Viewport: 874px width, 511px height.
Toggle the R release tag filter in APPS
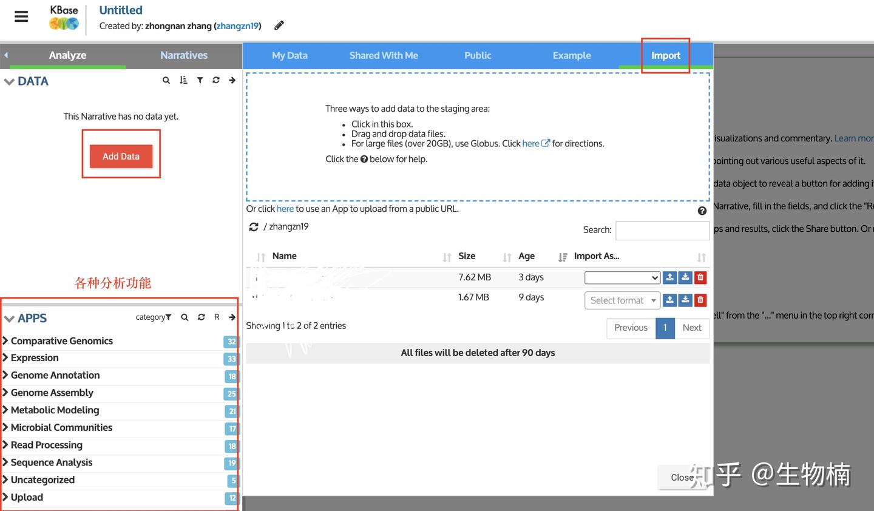pyautogui.click(x=217, y=317)
